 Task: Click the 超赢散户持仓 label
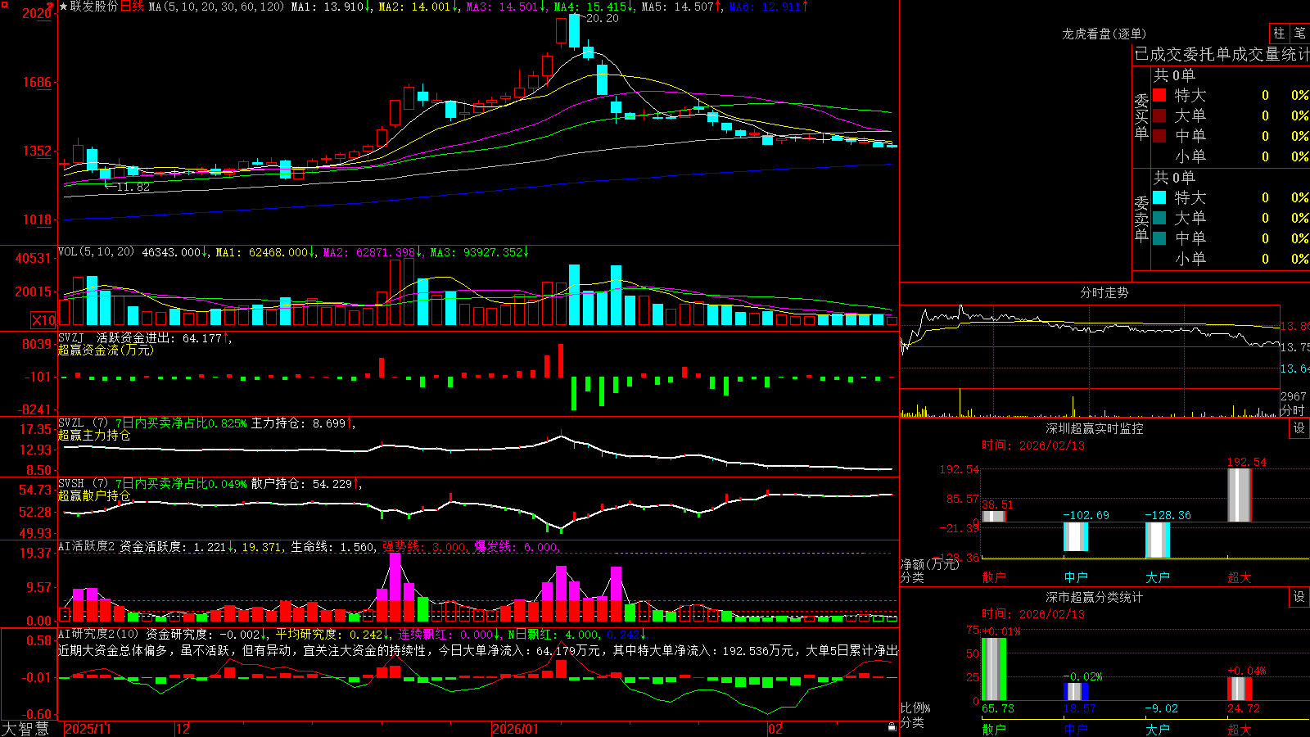click(94, 495)
